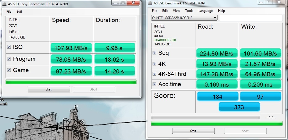Click the Speed column header
The image size is (288, 140).
point(61,20)
